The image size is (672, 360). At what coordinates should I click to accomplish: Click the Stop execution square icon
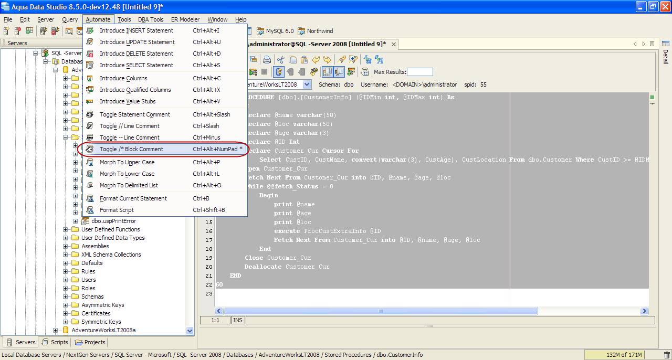(x=264, y=72)
